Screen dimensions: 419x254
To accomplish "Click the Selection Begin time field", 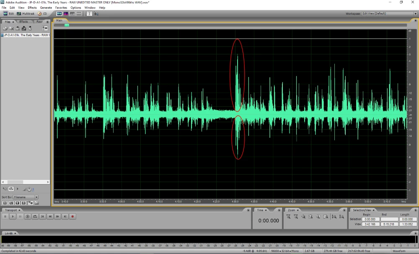I will tap(371, 219).
